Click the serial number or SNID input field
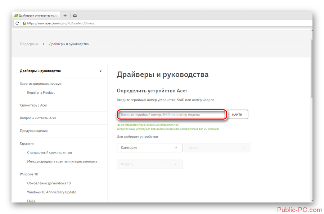The image size is (324, 214). (172, 115)
